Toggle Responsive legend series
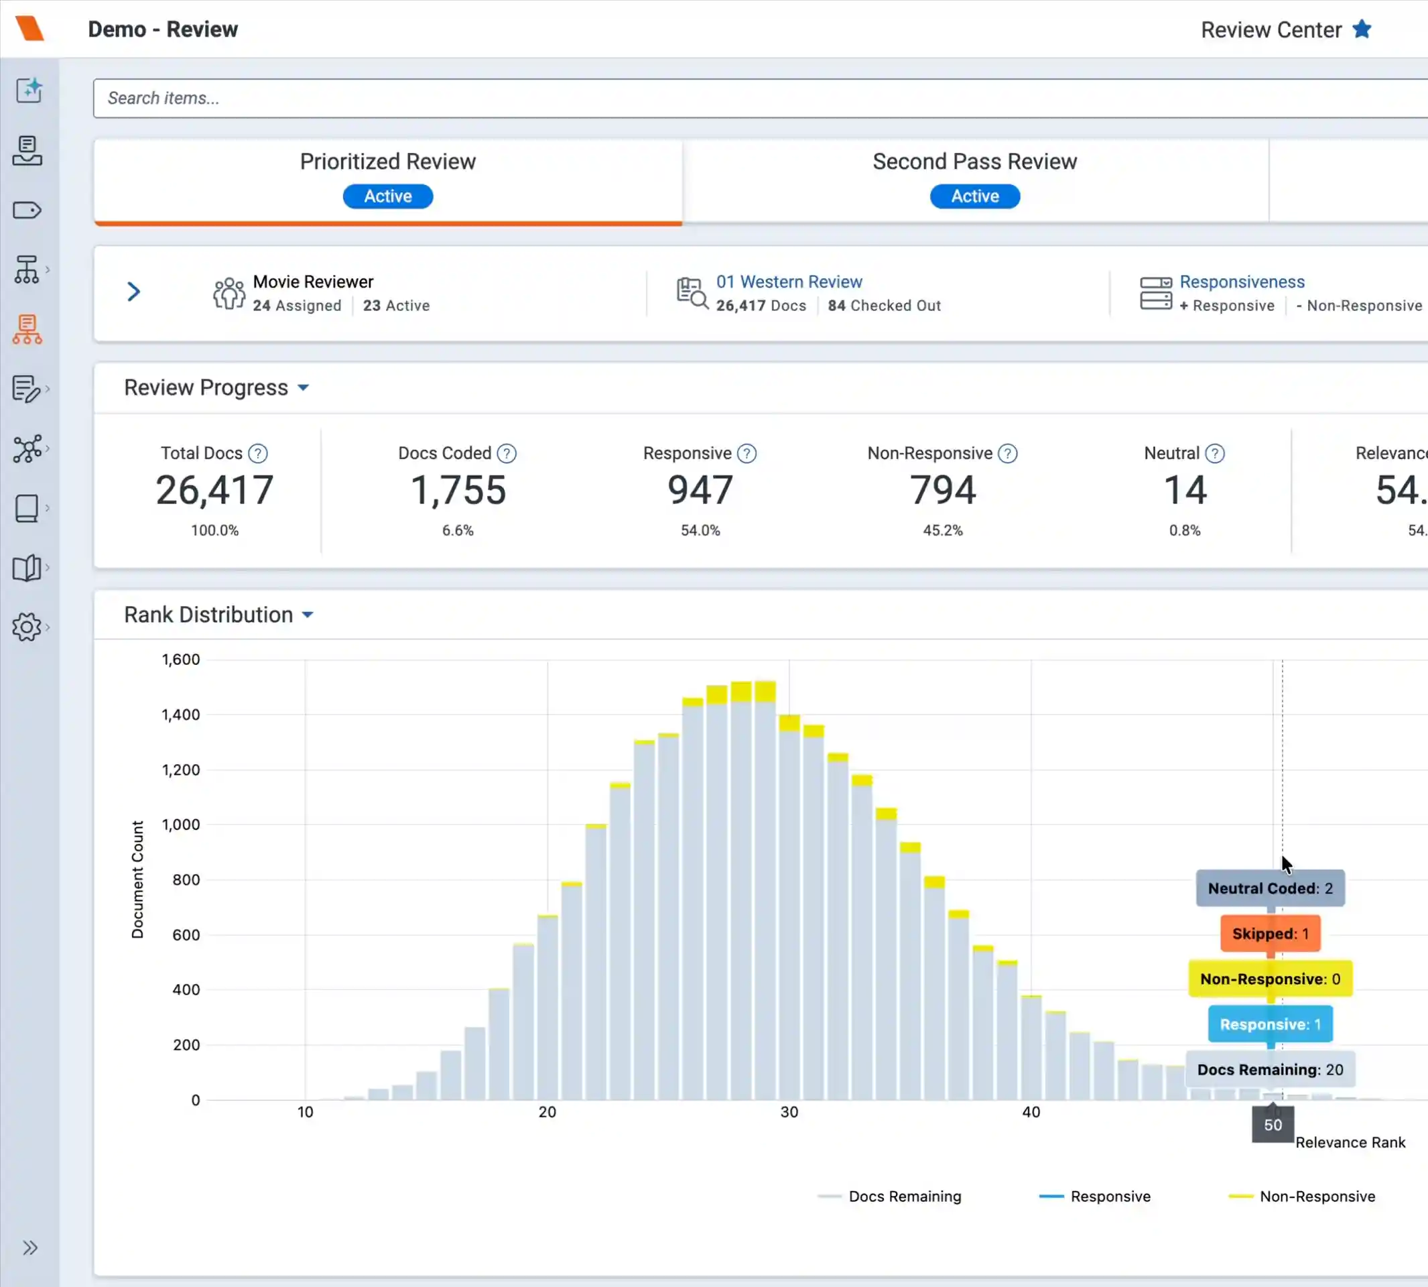This screenshot has width=1428, height=1287. [x=1095, y=1197]
